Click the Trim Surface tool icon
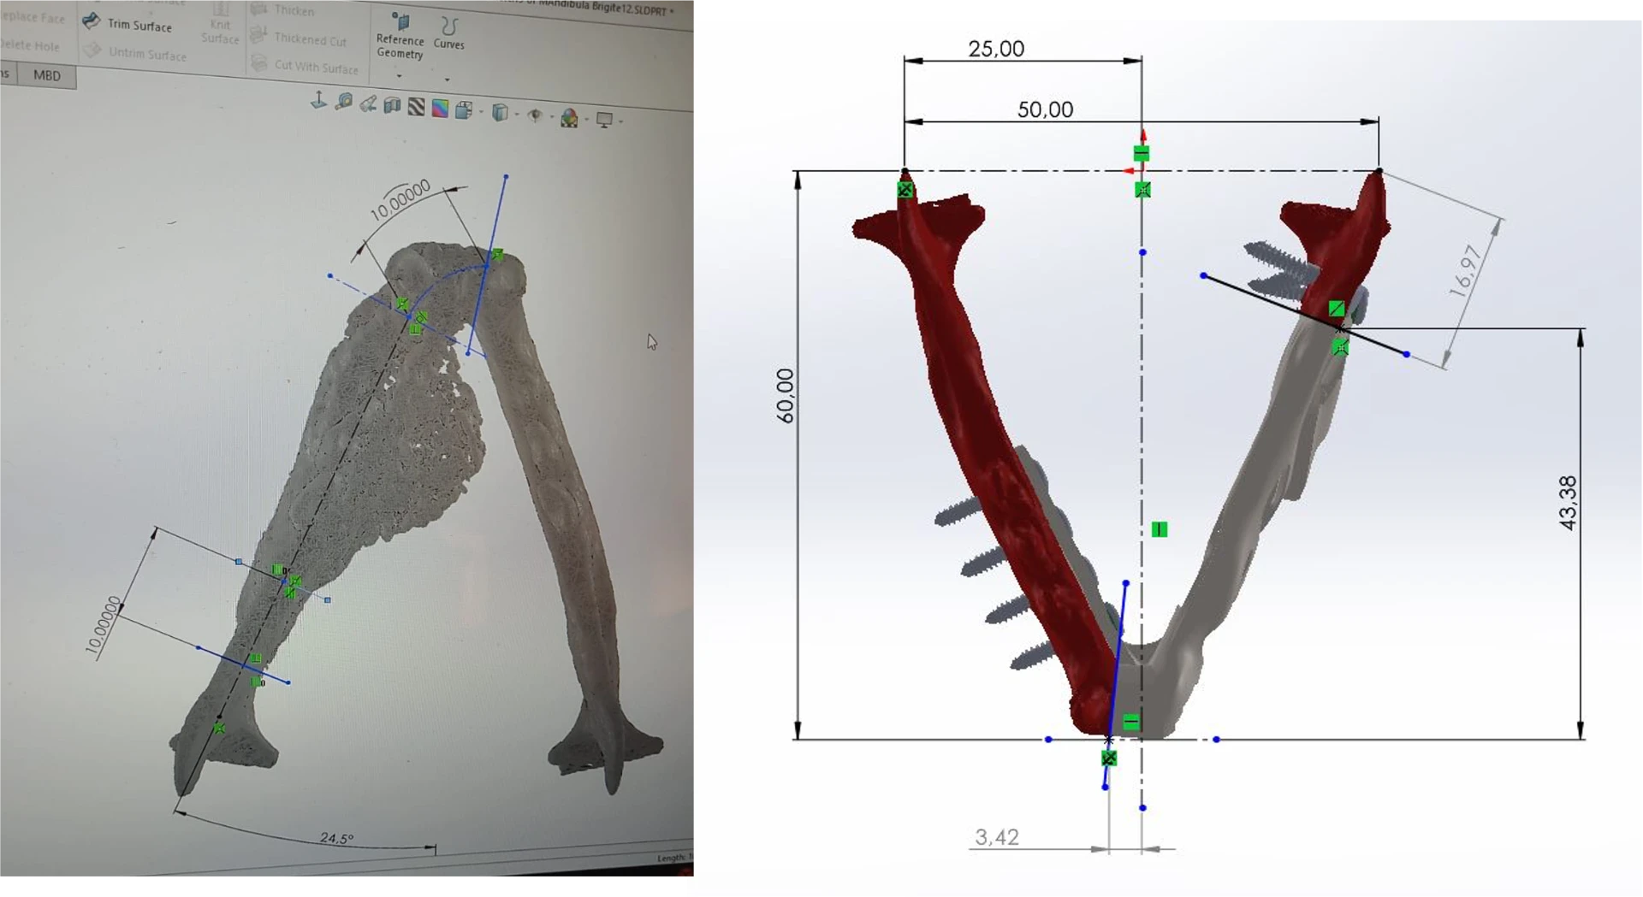 92,21
